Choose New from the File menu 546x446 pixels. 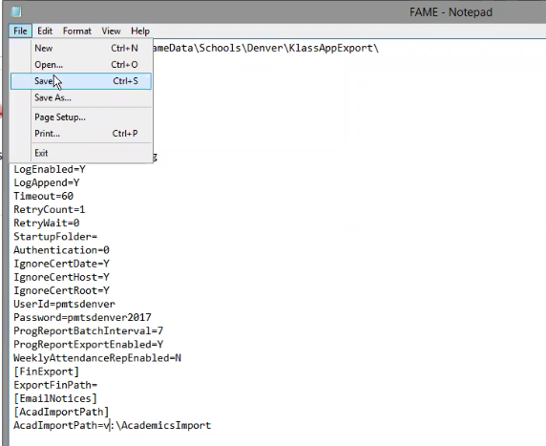coord(81,48)
